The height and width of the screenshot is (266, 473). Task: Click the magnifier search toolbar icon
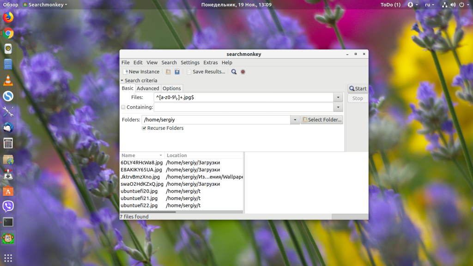[234, 72]
